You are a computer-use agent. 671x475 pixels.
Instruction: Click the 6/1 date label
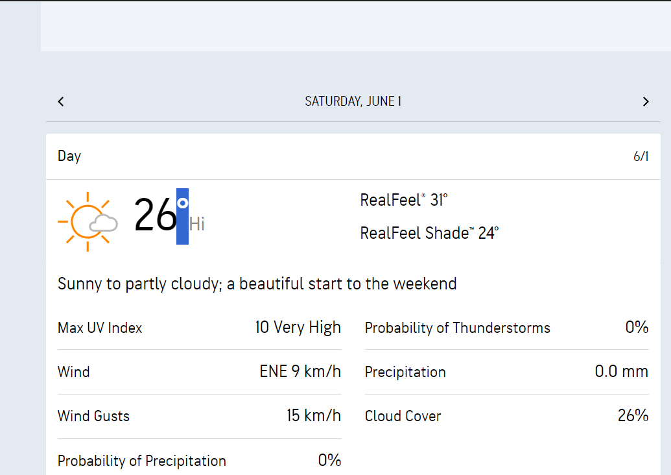click(x=641, y=156)
